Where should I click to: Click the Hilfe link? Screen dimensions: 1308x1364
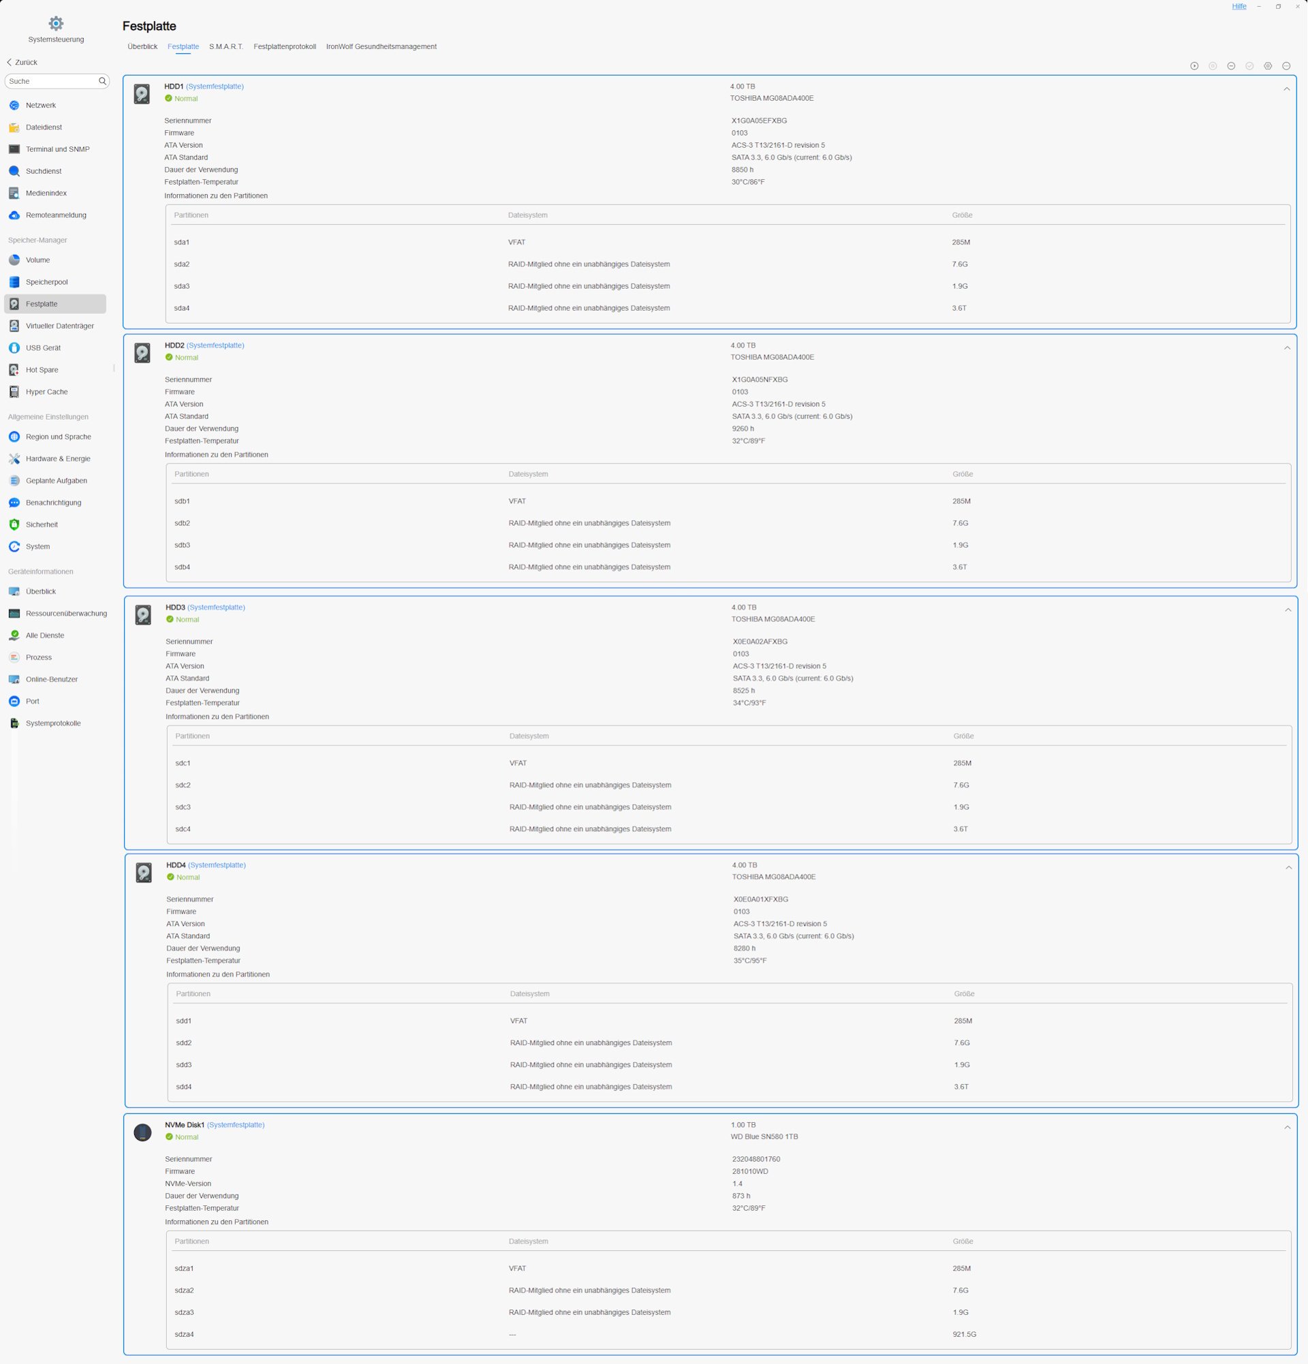(x=1239, y=6)
